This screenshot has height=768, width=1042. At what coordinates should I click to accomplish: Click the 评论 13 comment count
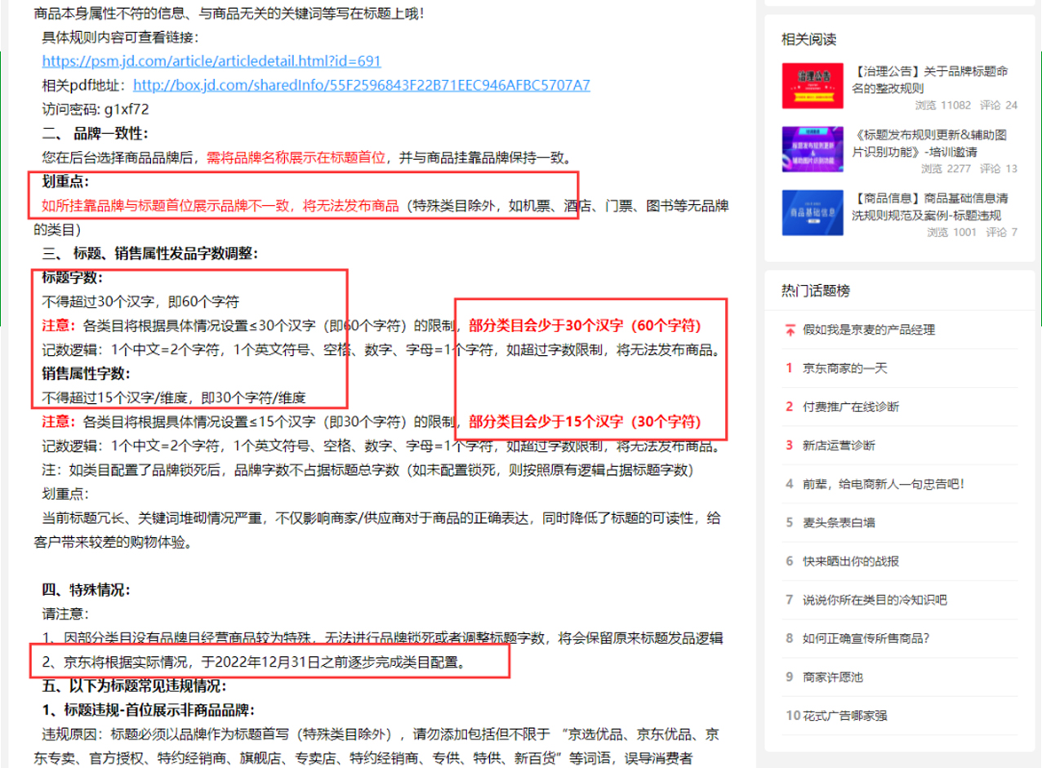(x=999, y=169)
